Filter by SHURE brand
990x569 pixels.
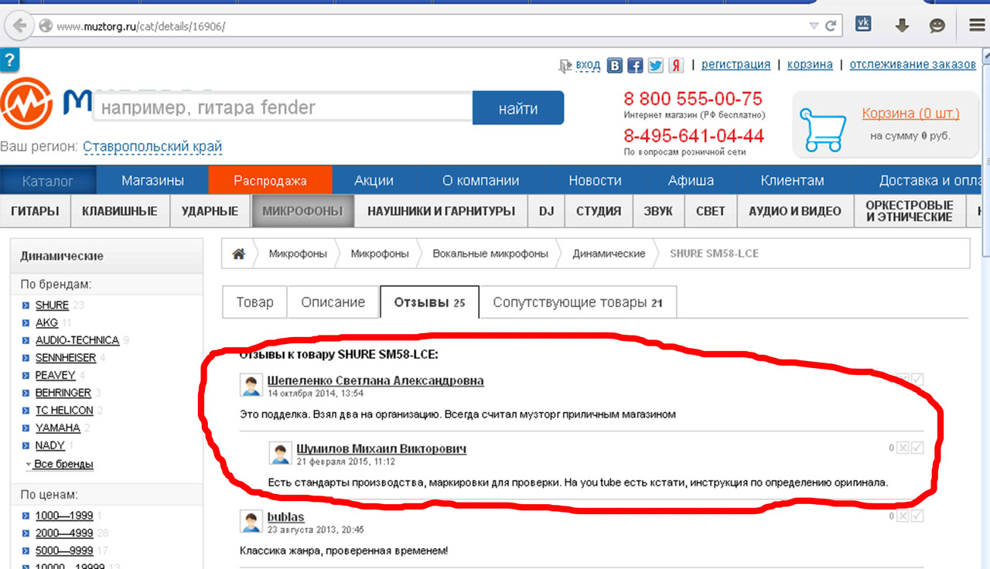[52, 305]
